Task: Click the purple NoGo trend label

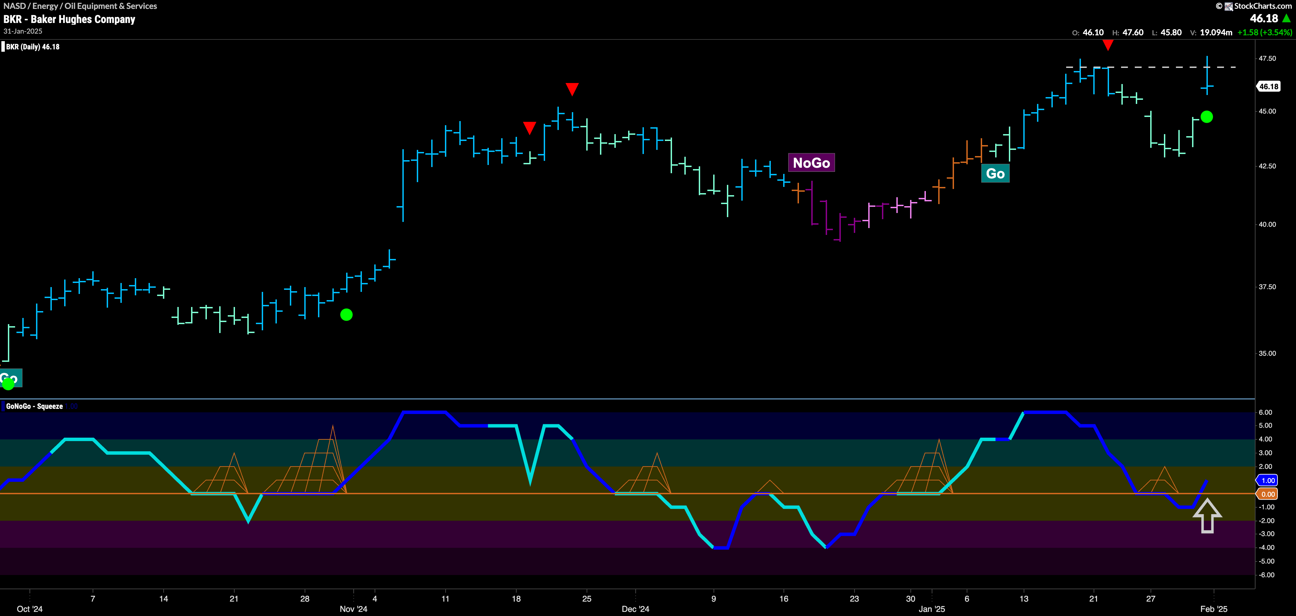Action: pos(812,163)
